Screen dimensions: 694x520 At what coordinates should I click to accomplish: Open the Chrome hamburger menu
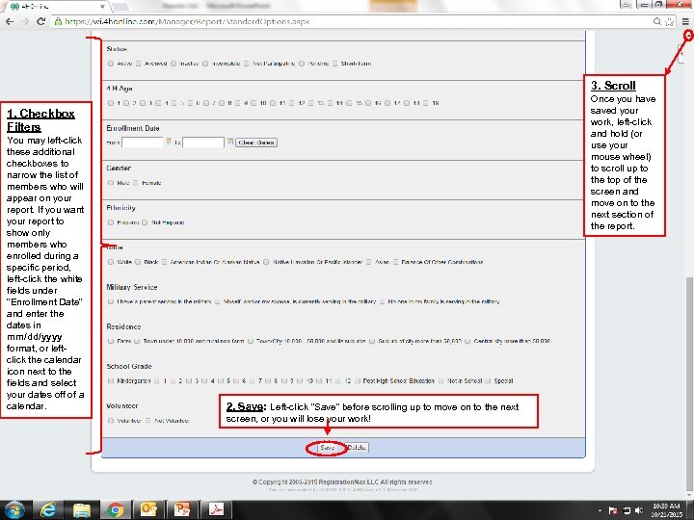(685, 21)
